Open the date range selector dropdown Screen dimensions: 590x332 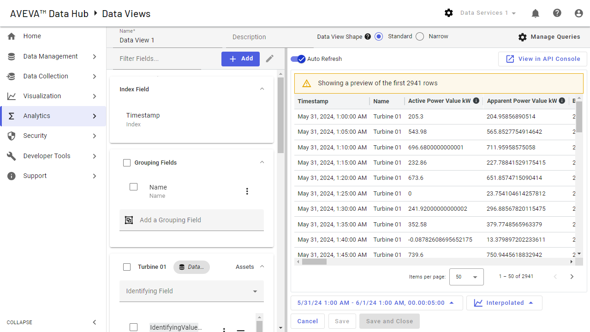click(376, 303)
